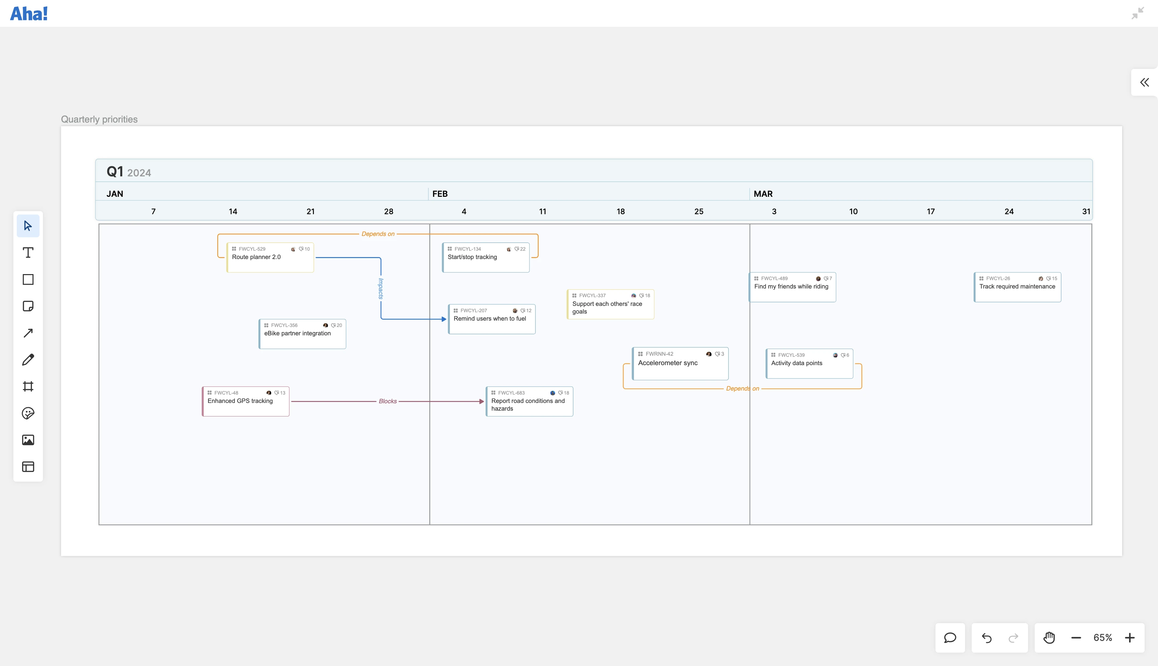Image resolution: width=1158 pixels, height=666 pixels.
Task: Select the rectangle shape tool
Action: (28, 279)
